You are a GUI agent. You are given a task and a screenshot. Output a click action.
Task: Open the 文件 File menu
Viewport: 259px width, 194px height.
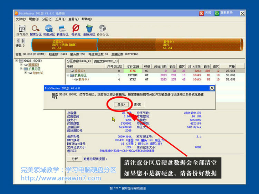tap(21, 19)
